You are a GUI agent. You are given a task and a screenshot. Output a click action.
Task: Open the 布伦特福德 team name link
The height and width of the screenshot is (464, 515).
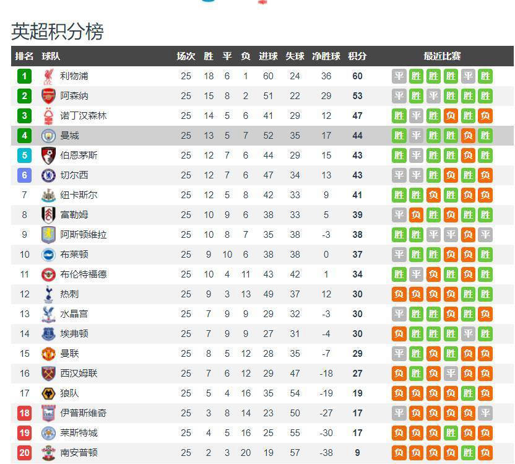tap(84, 274)
